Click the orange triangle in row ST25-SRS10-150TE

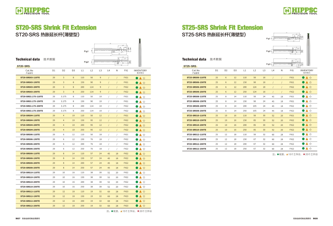click(x=307, y=120)
